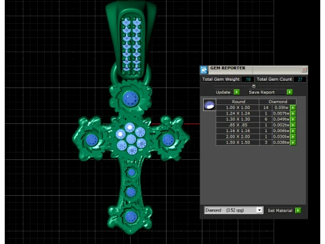Select the blue gem at cross bottom
This screenshot has height=244, width=325.
pyautogui.click(x=131, y=217)
